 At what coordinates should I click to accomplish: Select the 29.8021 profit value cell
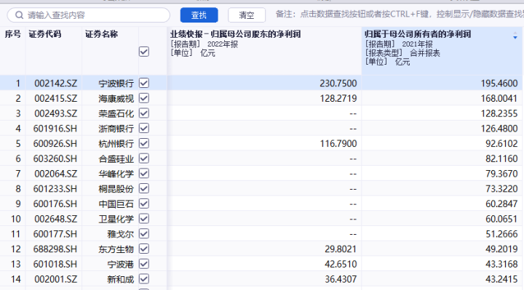(341, 249)
